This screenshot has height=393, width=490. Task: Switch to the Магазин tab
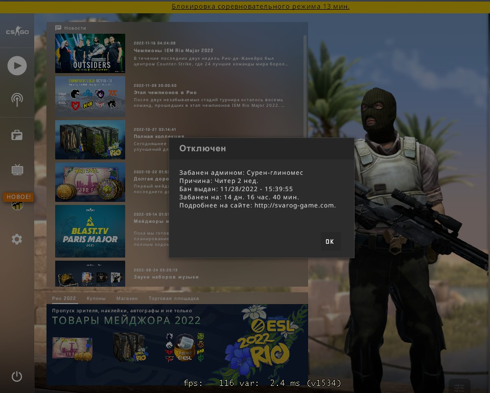[127, 298]
